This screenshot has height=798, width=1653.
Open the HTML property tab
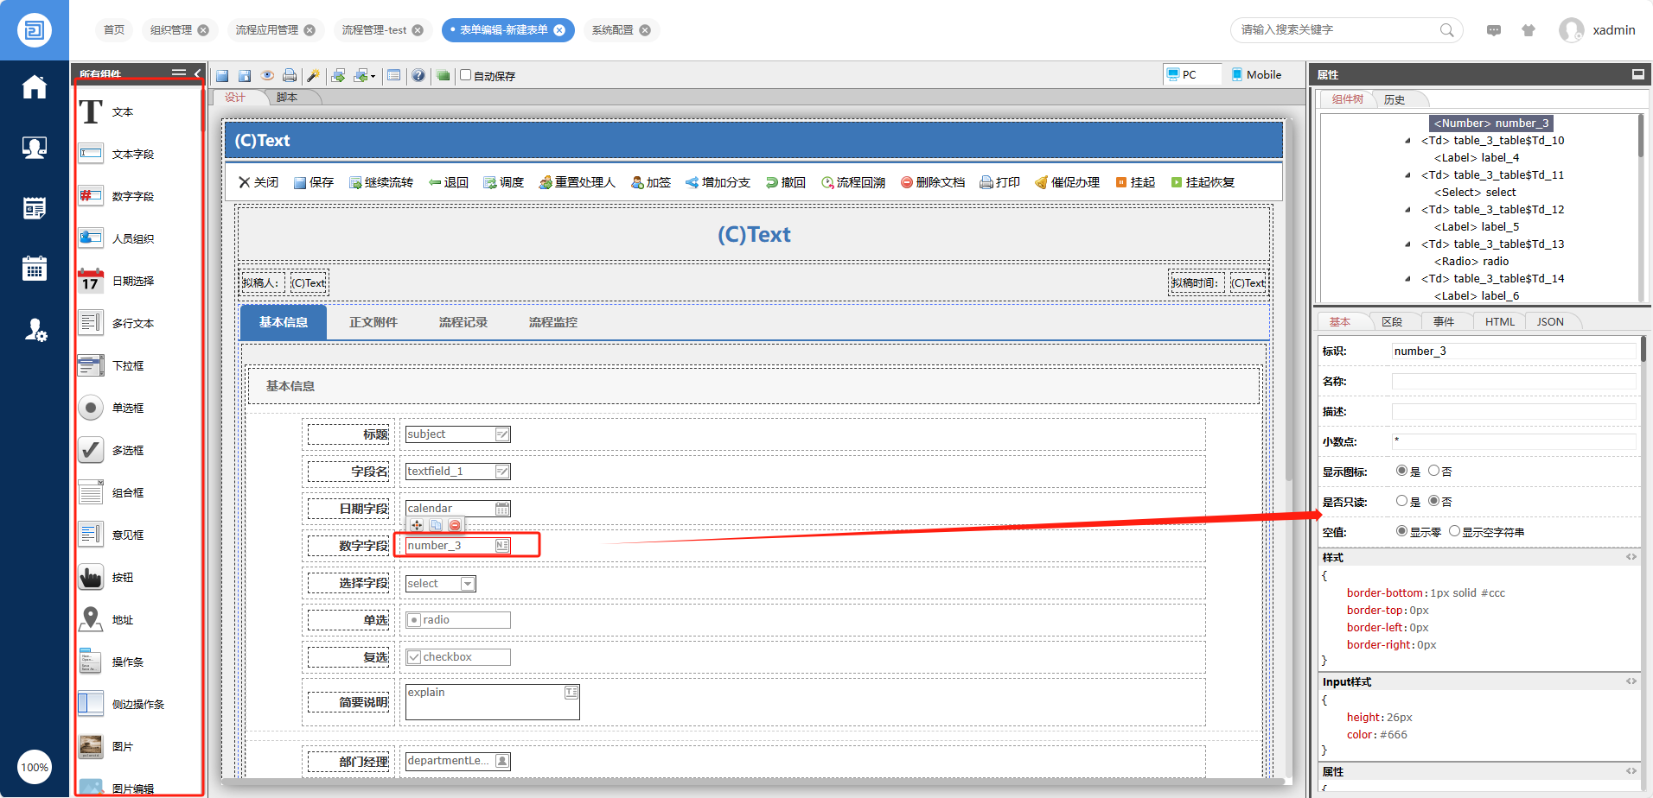[x=1500, y=322]
